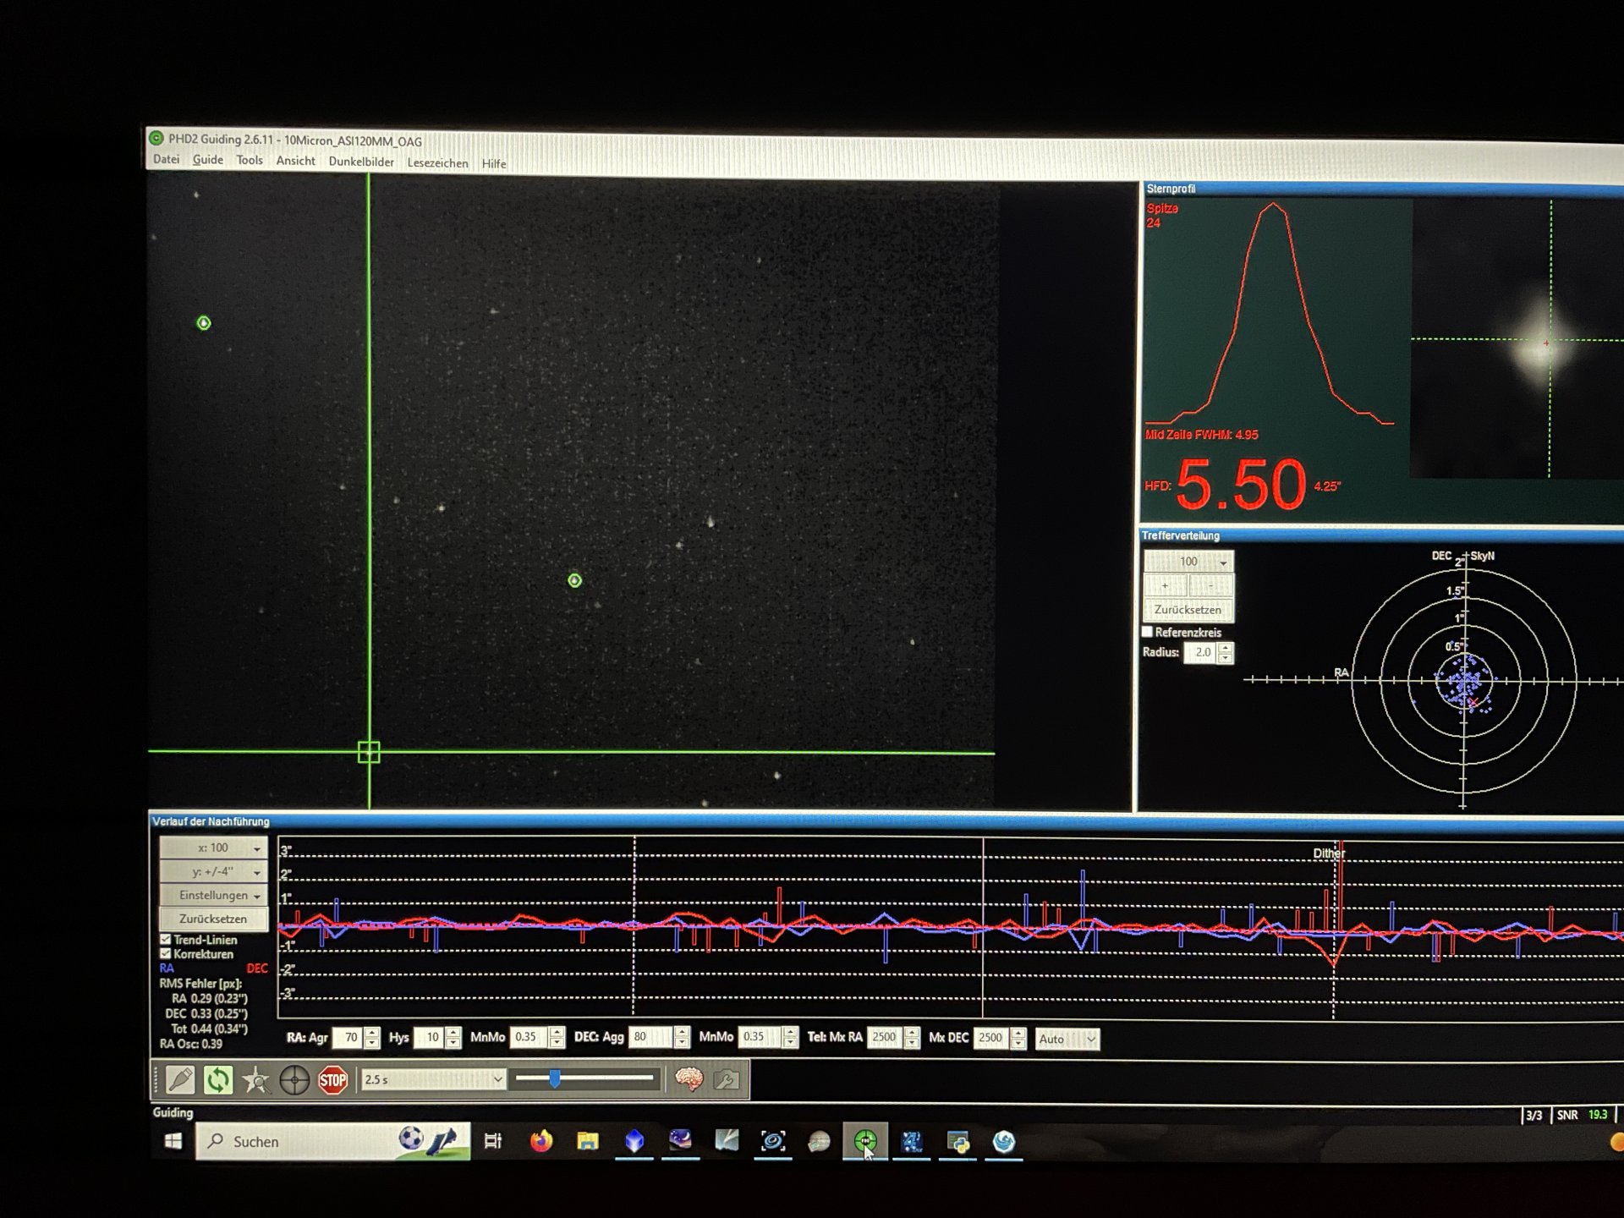The image size is (1624, 1218).
Task: Open File Explorer from the taskbar
Action: pyautogui.click(x=588, y=1141)
